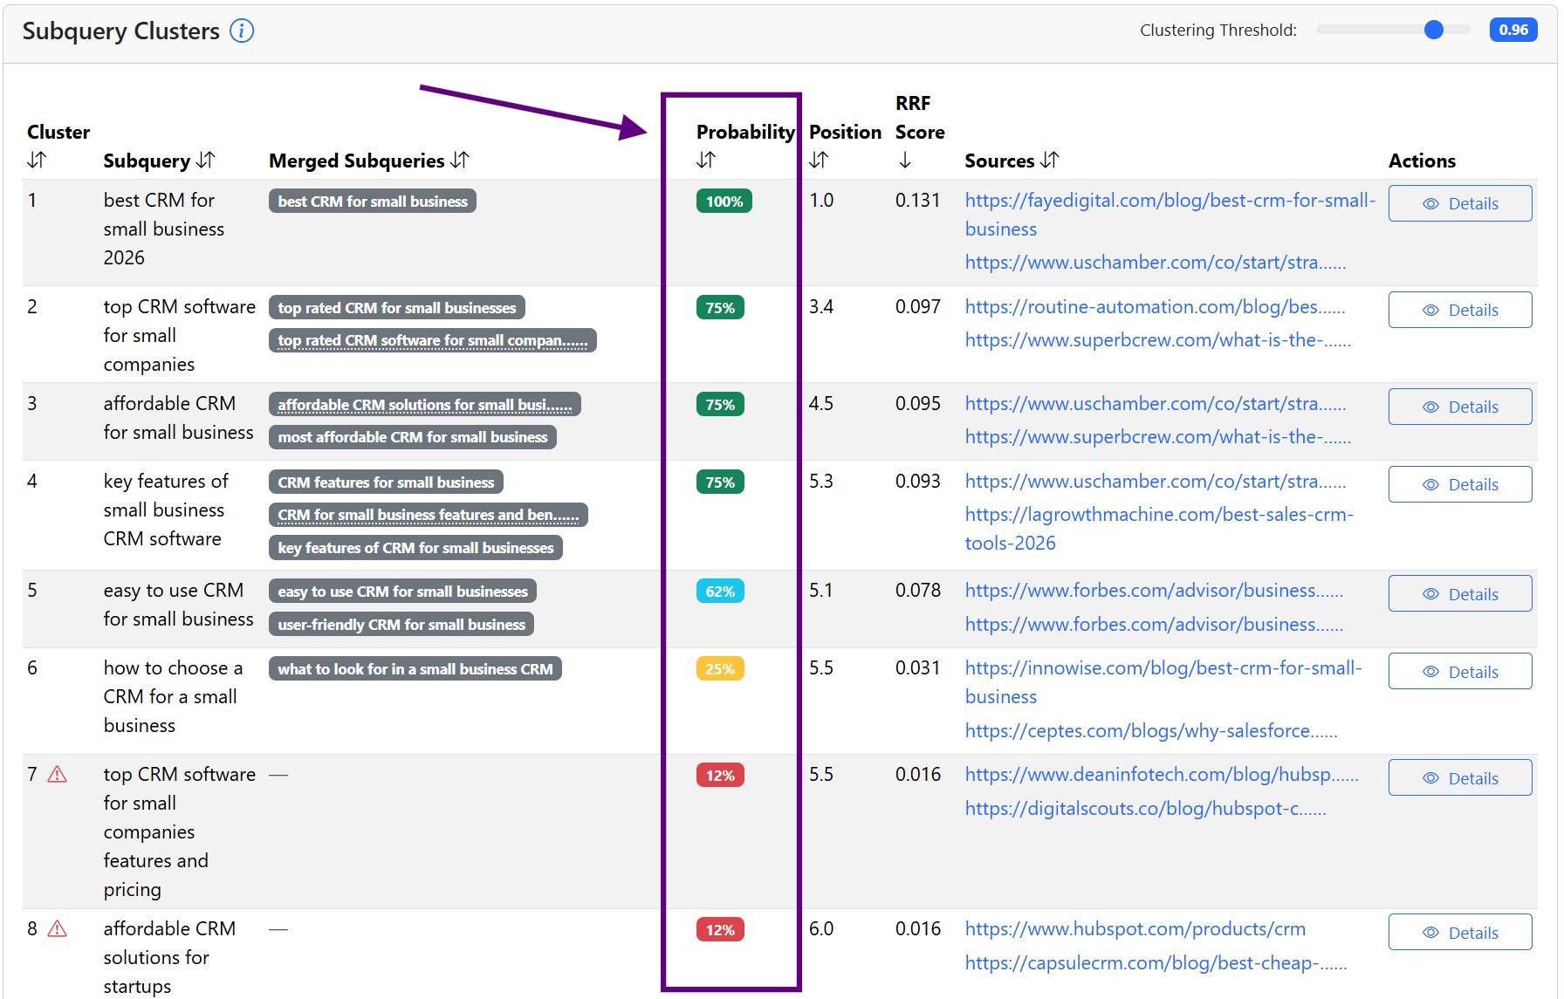Sort by Probability column arrows icon

coord(706,161)
